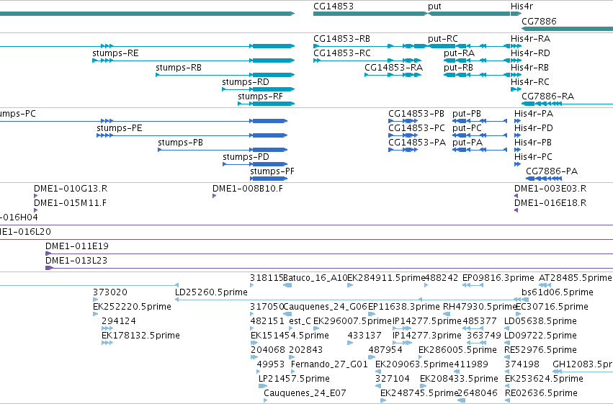Select LD25260.5prime EST label

click(211, 292)
